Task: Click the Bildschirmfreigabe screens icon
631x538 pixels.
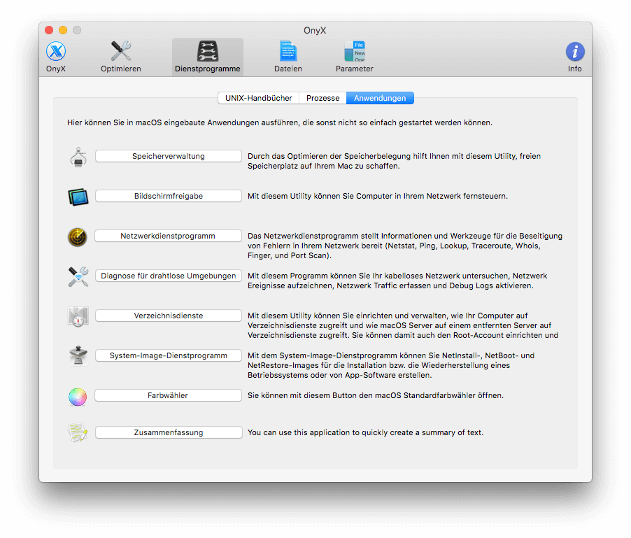Action: coord(78,197)
